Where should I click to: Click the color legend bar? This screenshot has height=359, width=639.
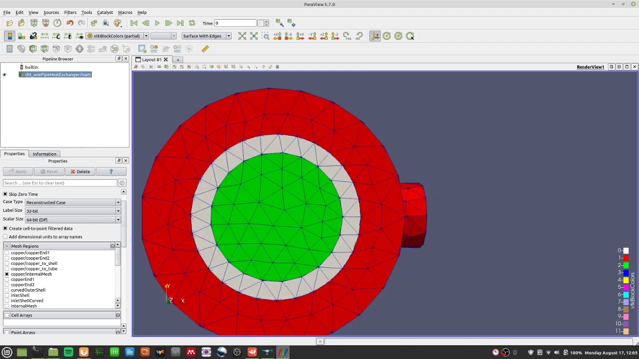pyautogui.click(x=626, y=291)
